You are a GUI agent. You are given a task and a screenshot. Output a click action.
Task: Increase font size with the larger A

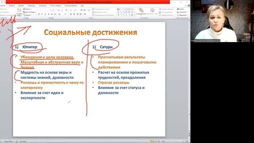pos(59,10)
